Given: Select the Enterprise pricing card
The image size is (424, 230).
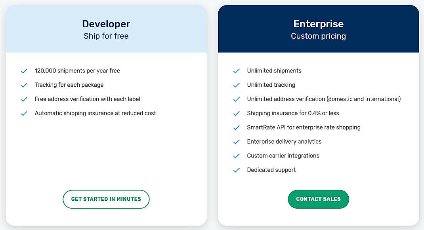Looking at the screenshot, I should coord(318,186).
